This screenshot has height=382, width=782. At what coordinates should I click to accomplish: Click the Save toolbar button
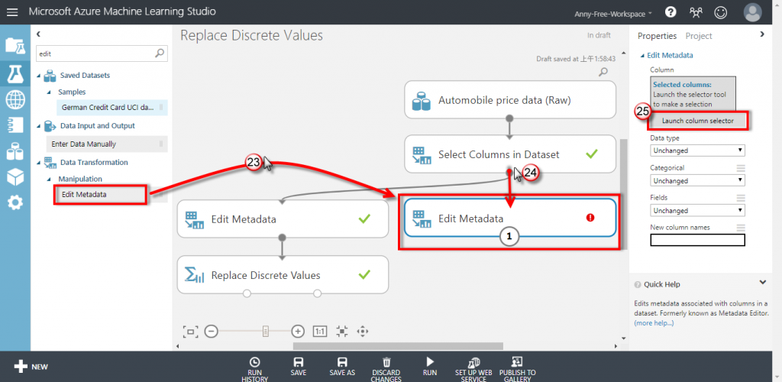[299, 367]
